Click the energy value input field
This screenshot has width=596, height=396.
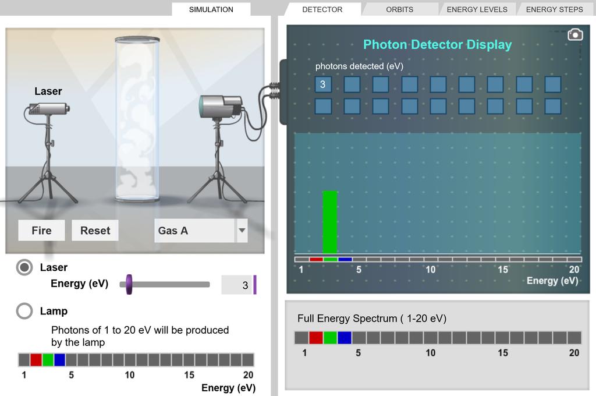(x=236, y=285)
